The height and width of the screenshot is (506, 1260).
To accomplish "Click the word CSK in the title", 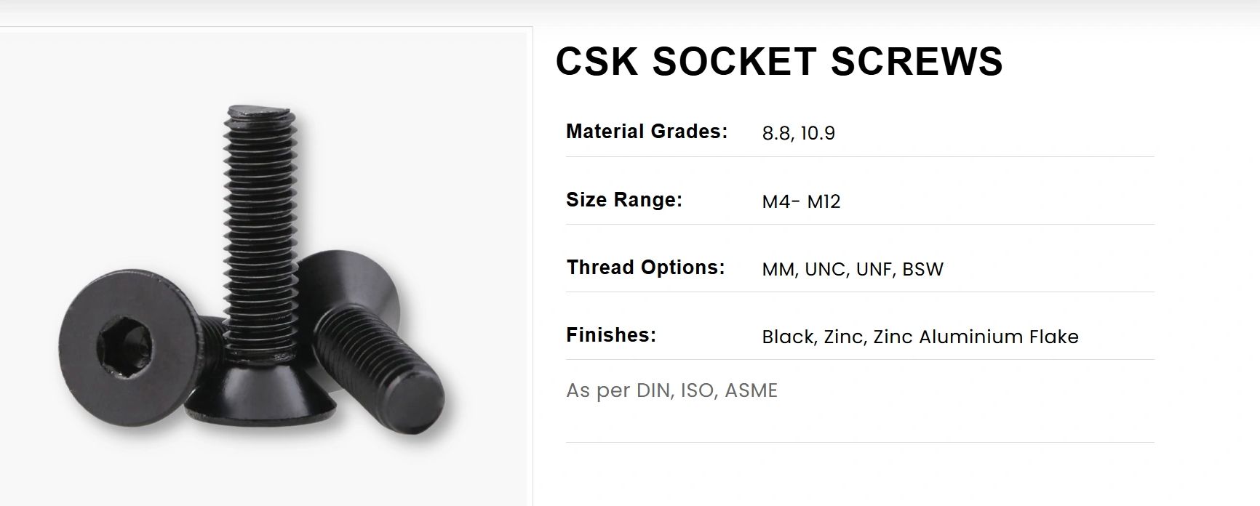I will [597, 61].
